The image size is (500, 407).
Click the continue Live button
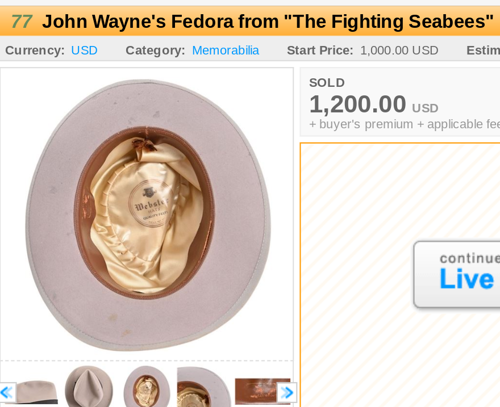click(x=457, y=275)
